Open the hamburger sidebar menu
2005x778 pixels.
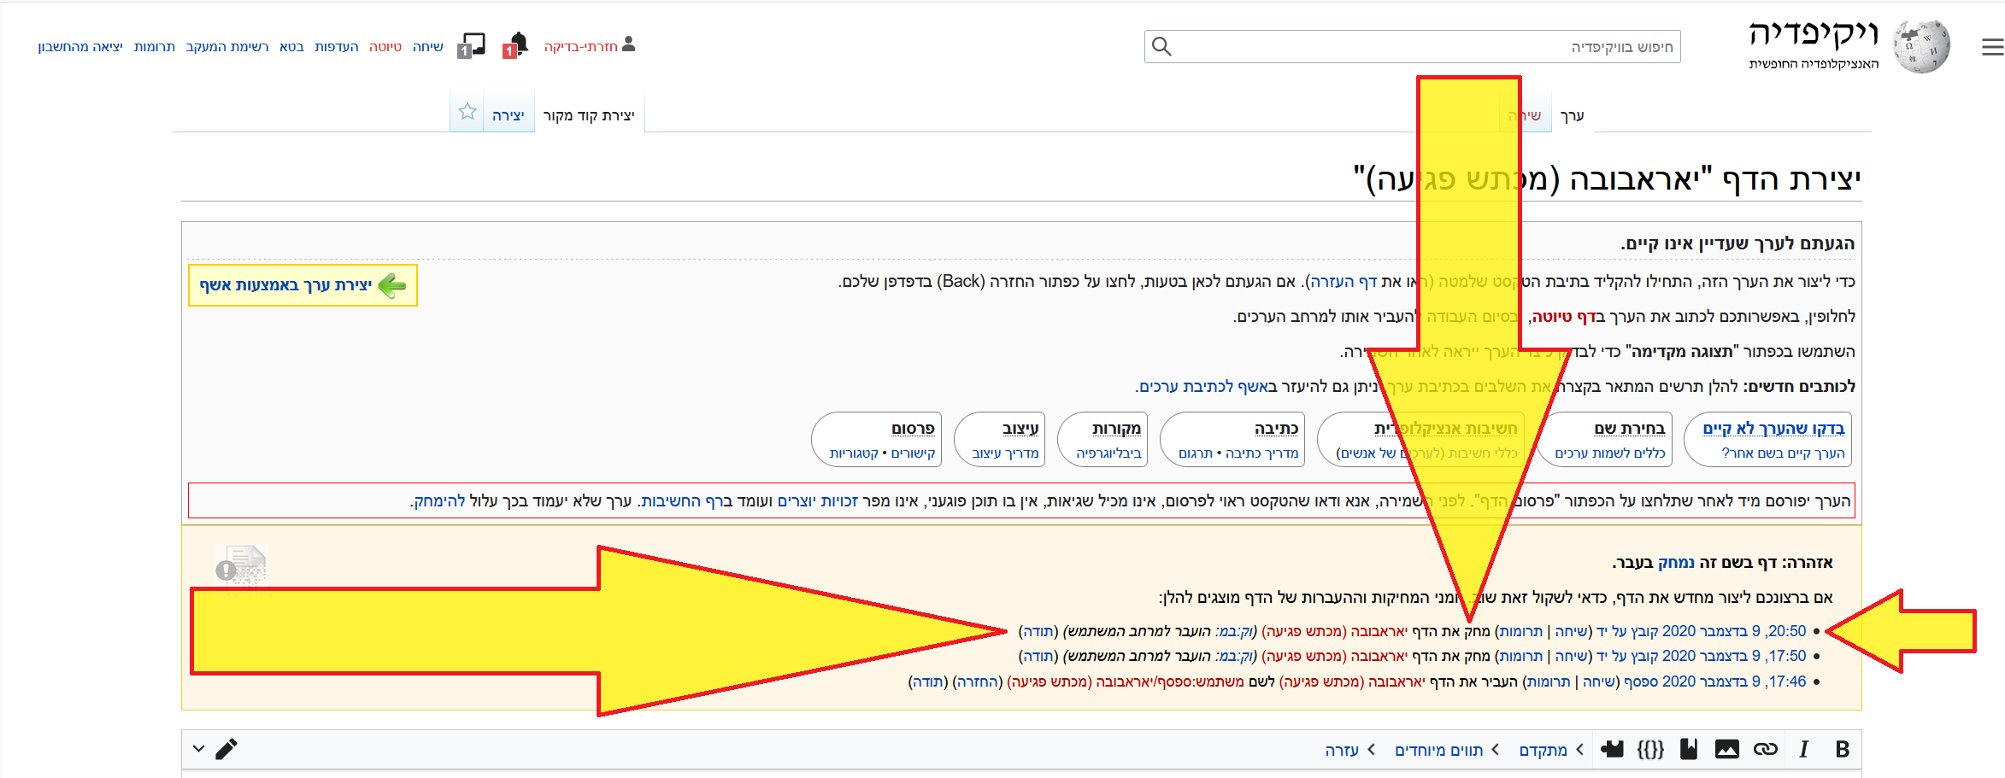[x=1992, y=48]
